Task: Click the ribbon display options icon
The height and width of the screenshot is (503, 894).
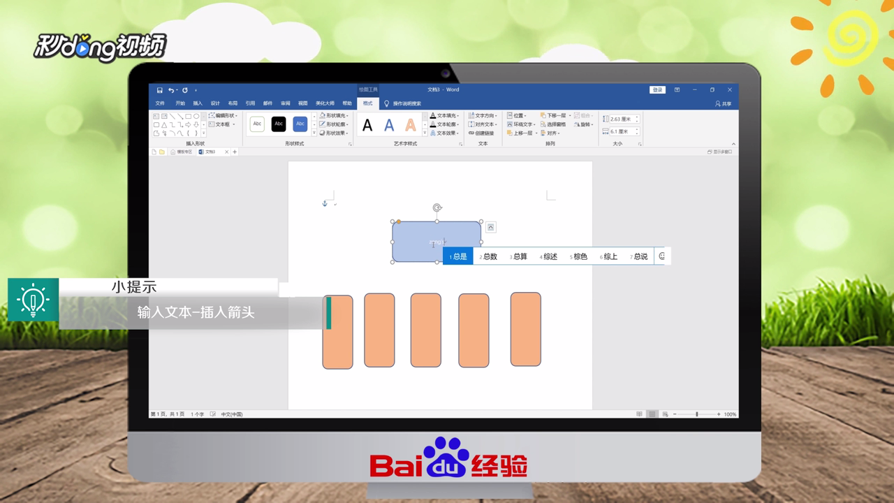Action: tap(677, 90)
